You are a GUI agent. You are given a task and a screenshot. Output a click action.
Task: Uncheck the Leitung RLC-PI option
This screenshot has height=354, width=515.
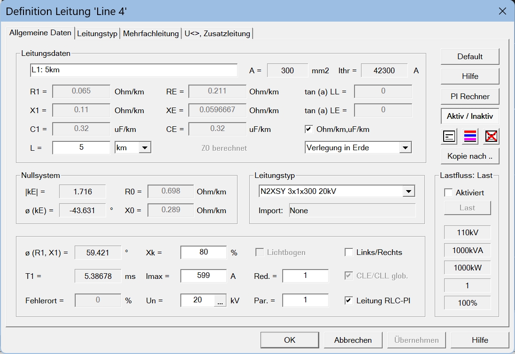[349, 300]
